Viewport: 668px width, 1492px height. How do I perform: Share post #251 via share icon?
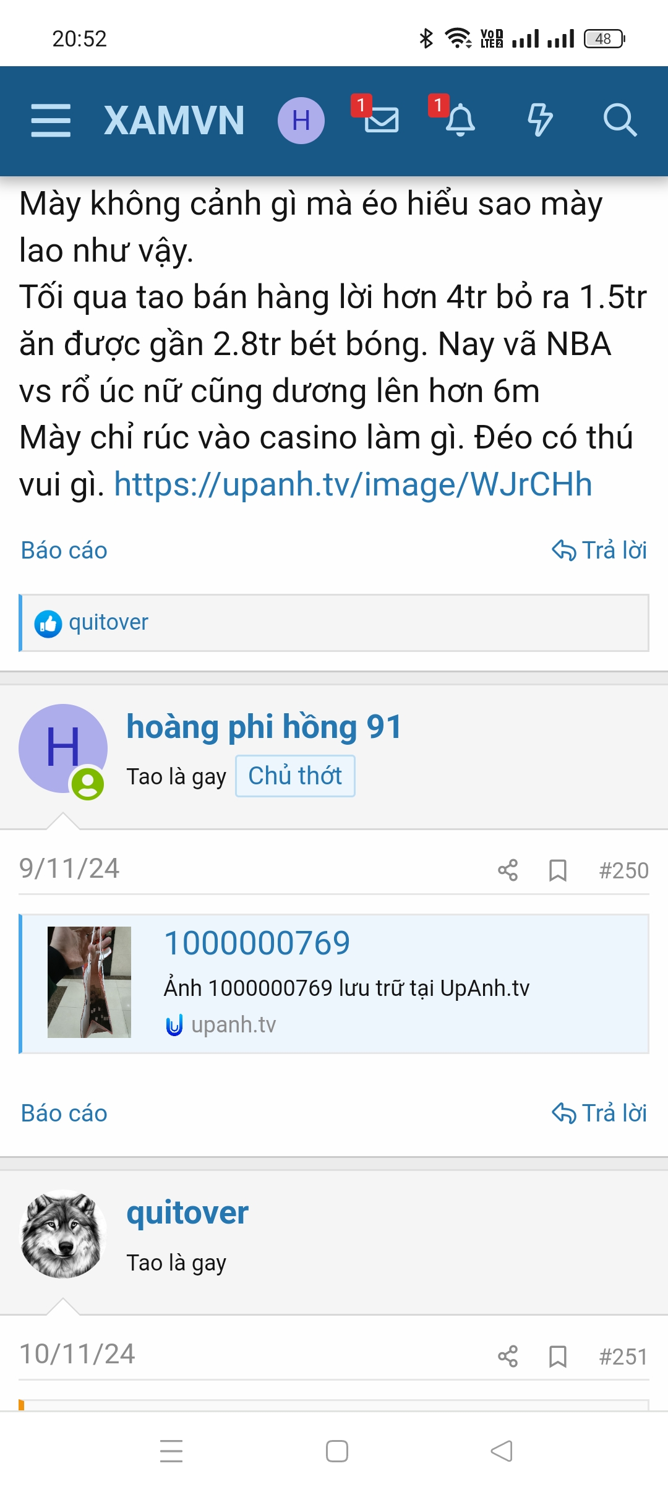tap(508, 1357)
